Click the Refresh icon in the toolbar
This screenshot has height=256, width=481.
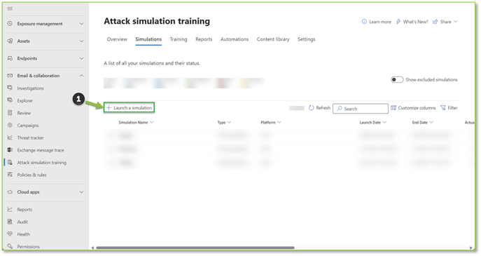tap(312, 108)
